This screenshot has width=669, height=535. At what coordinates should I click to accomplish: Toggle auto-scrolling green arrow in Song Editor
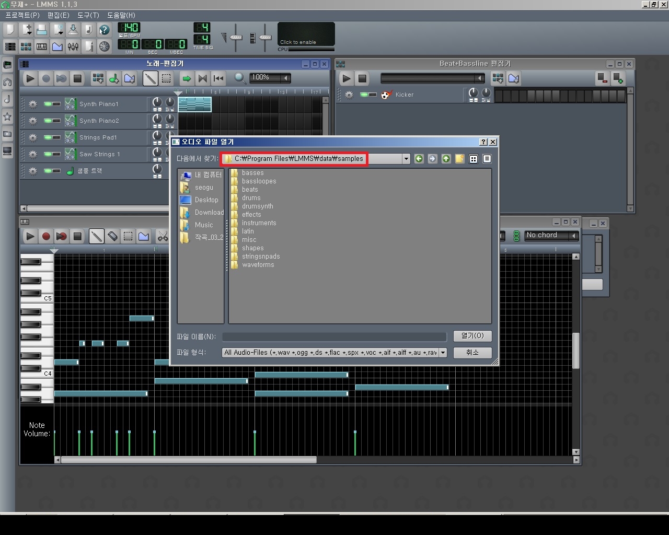187,78
